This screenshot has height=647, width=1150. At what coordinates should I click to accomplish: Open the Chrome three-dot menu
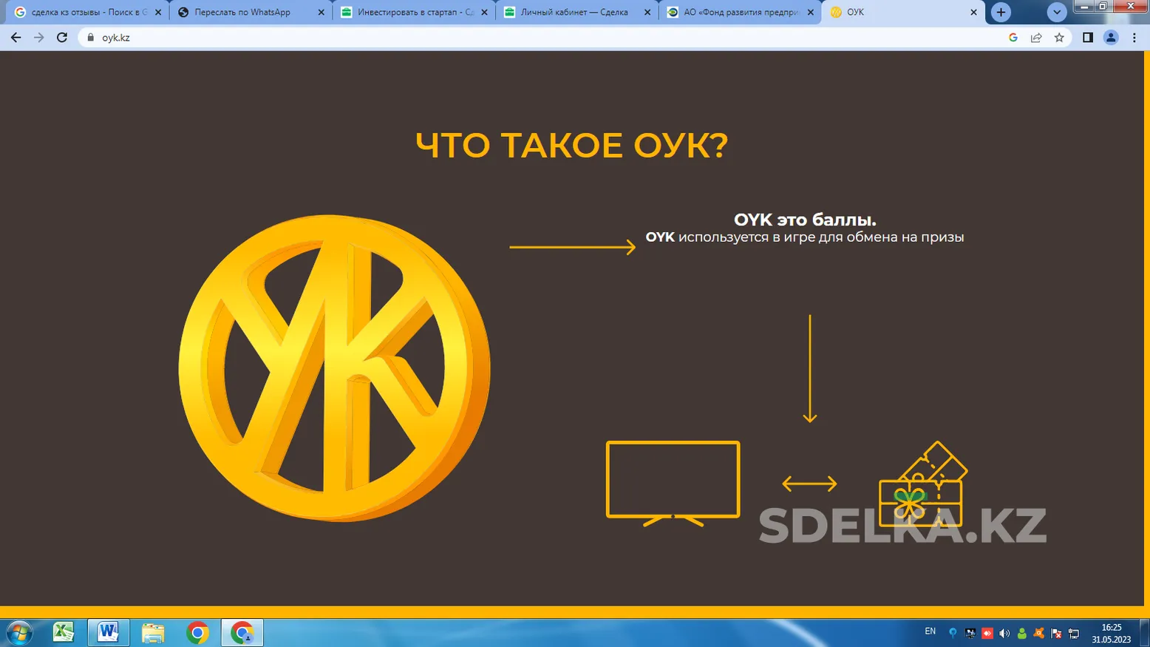pyautogui.click(x=1134, y=38)
